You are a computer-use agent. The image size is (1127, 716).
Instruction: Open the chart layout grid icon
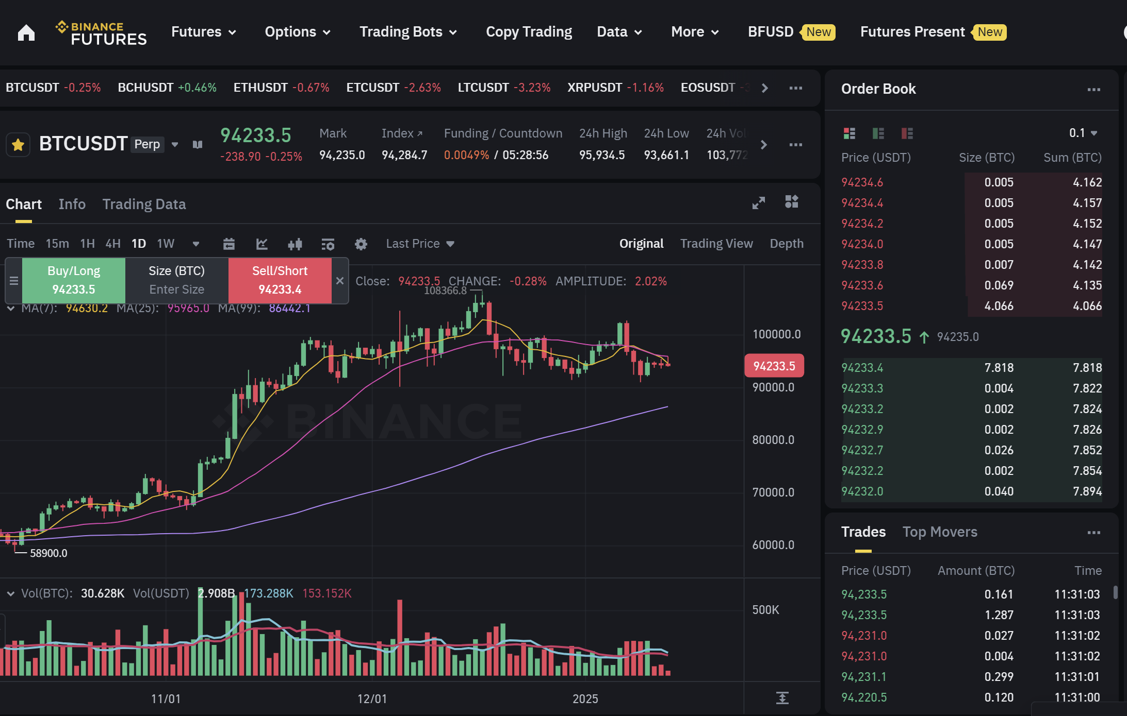click(x=792, y=201)
